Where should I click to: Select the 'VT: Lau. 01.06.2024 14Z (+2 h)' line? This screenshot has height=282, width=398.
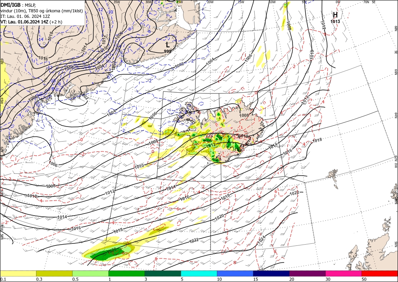tap(31, 22)
